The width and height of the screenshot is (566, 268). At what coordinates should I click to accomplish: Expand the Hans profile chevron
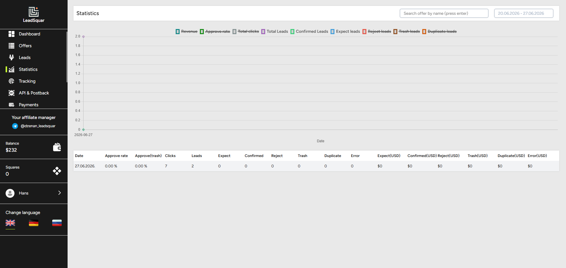point(60,193)
